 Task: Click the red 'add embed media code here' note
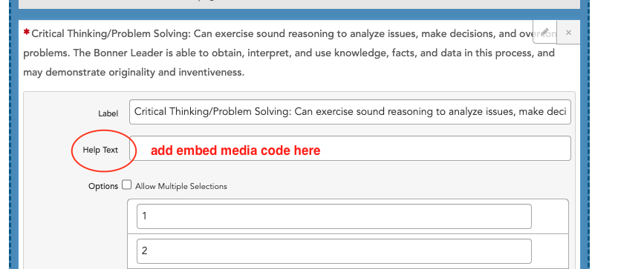coord(235,150)
